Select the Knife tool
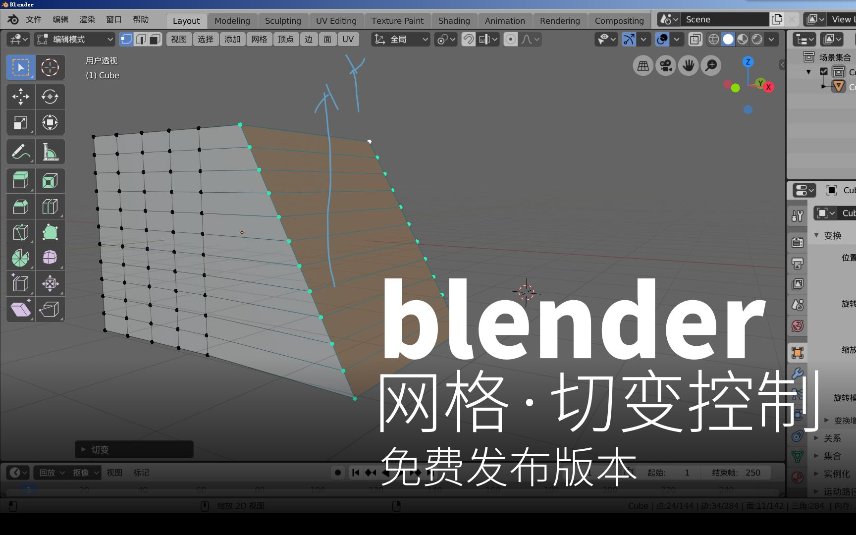This screenshot has width=856, height=535. pos(20,232)
